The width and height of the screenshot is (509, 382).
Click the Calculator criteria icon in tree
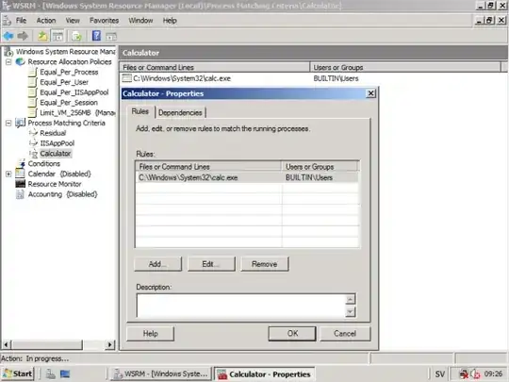pyautogui.click(x=33, y=154)
